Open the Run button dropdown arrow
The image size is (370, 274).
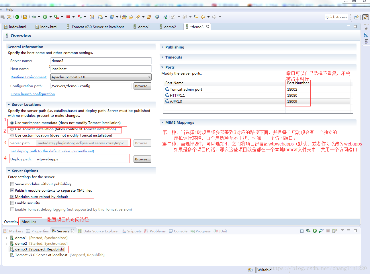(50, 17)
